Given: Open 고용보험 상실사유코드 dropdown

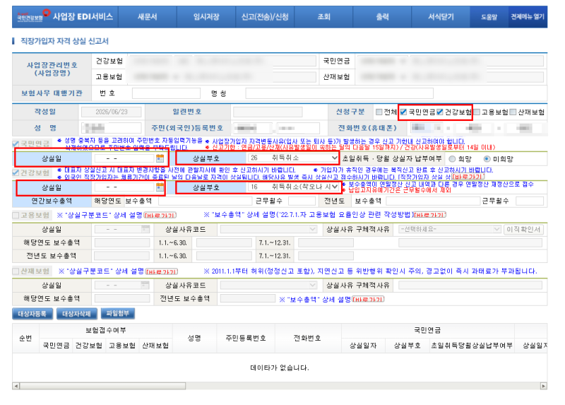Looking at the screenshot, I should (269, 229).
